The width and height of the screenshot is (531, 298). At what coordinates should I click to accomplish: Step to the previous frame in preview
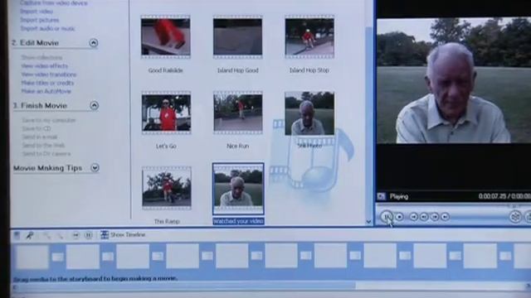[x=424, y=217]
